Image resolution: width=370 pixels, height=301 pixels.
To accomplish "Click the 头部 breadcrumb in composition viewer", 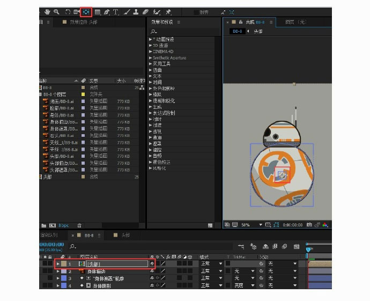I will (x=258, y=31).
